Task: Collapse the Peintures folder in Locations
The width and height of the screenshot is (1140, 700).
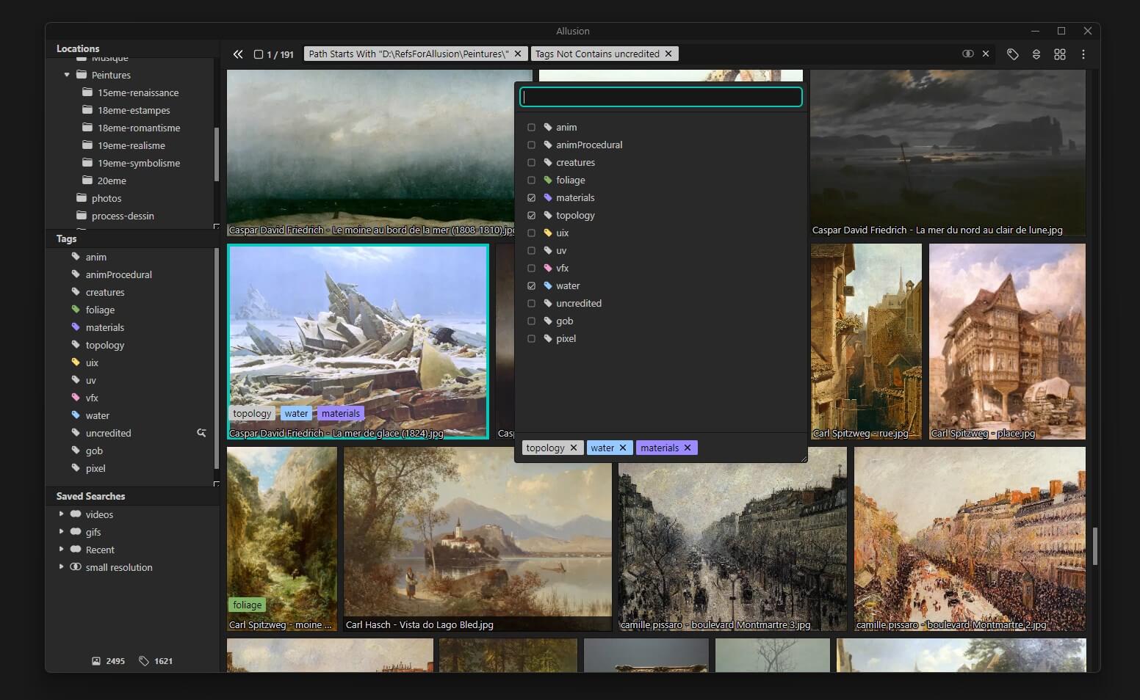Action: pyautogui.click(x=67, y=75)
